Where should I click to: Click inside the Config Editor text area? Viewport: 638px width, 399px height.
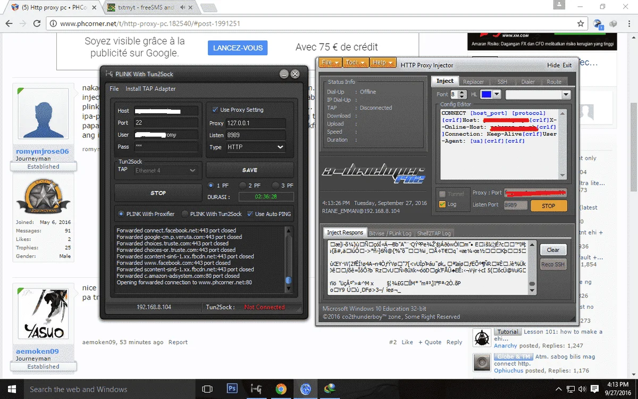coord(499,144)
